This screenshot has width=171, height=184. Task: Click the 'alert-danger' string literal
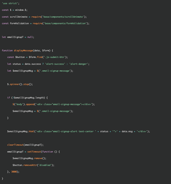79,64
